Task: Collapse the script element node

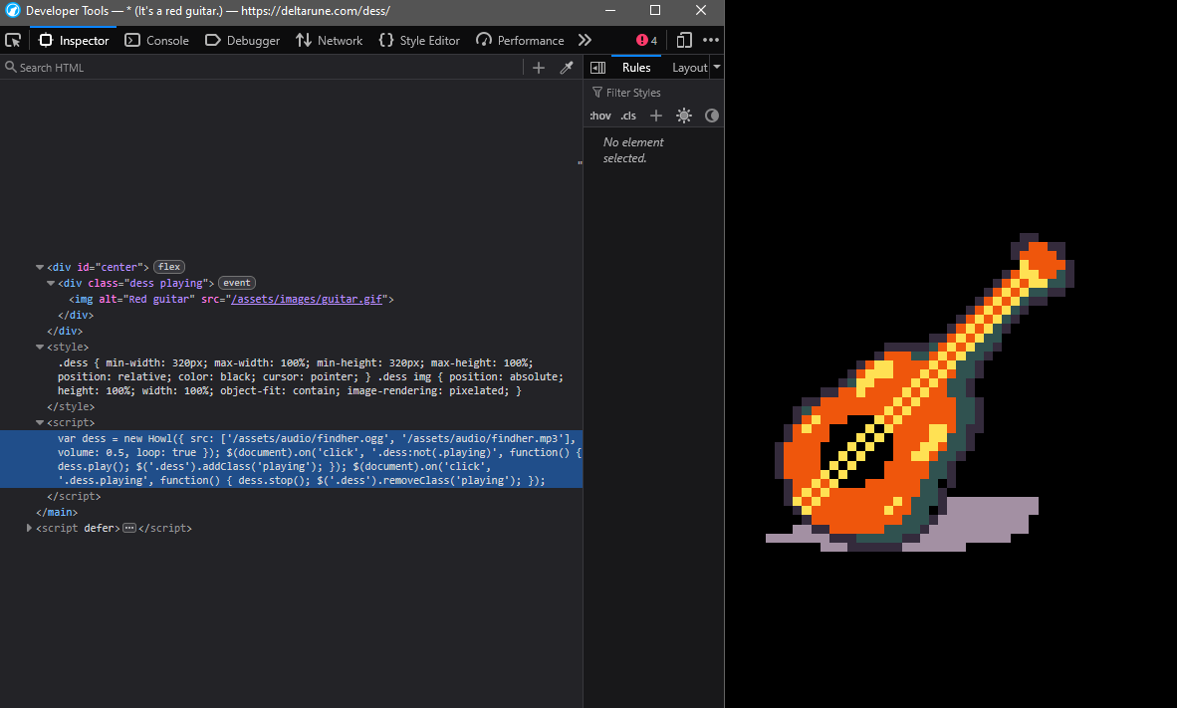Action: (x=40, y=422)
